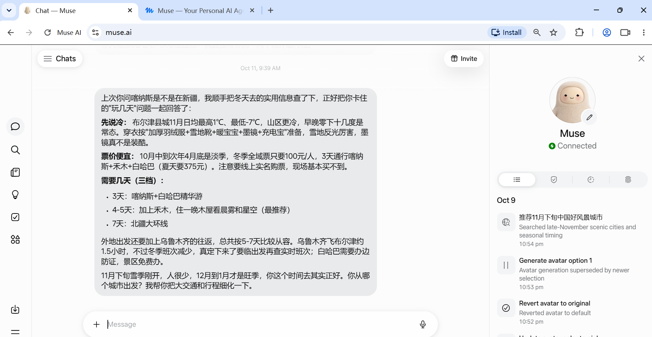This screenshot has width=652, height=337.
Task: Bookmark this page with star icon
Action: pyautogui.click(x=553, y=33)
